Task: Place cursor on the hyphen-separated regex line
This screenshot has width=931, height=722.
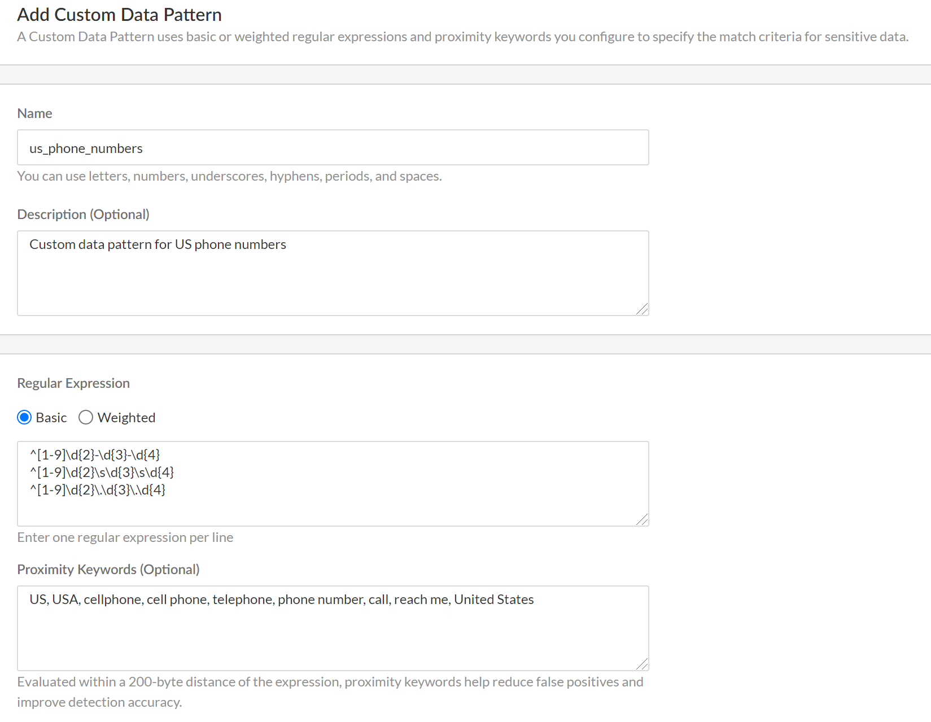Action: pos(95,455)
